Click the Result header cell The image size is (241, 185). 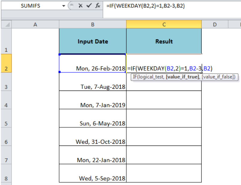coord(164,41)
